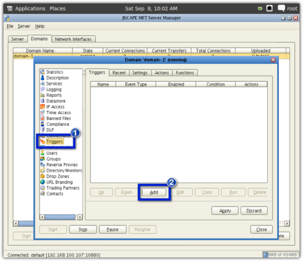Switch to the Recent tab
This screenshot has height=261, width=303.
click(x=119, y=73)
